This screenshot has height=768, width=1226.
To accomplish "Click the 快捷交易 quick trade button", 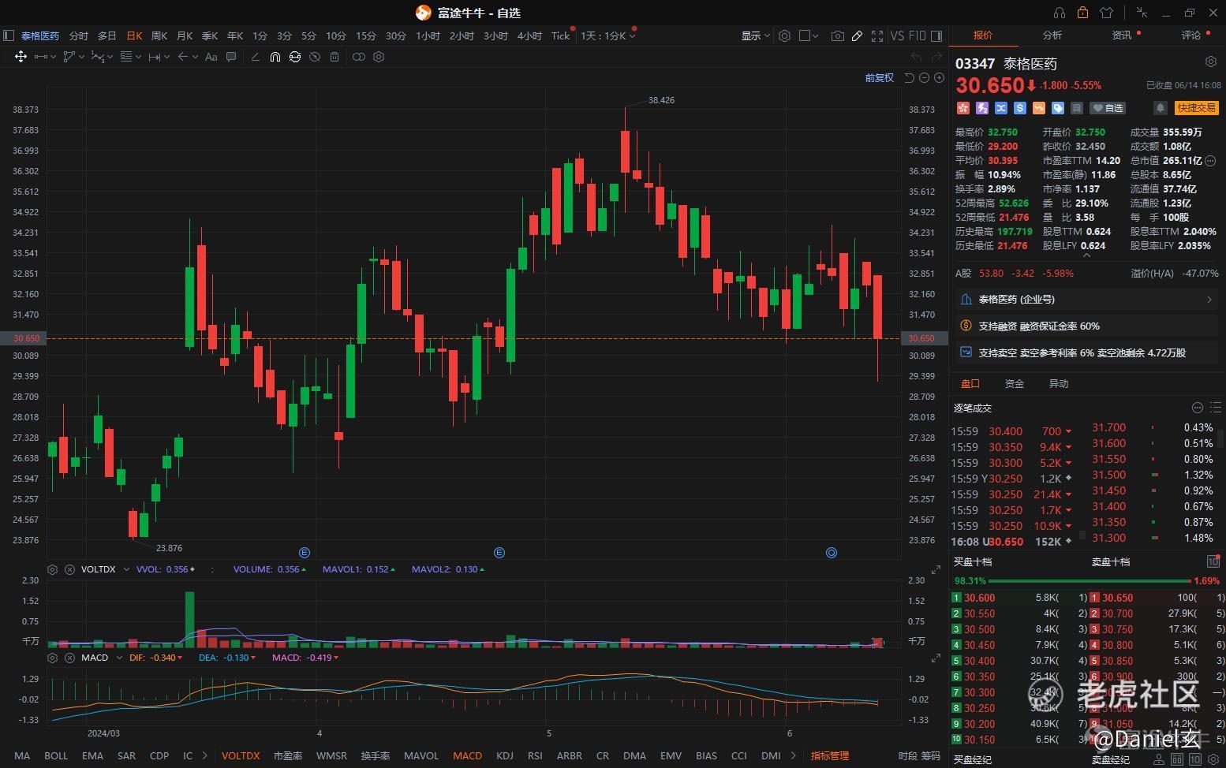I will point(1196,108).
